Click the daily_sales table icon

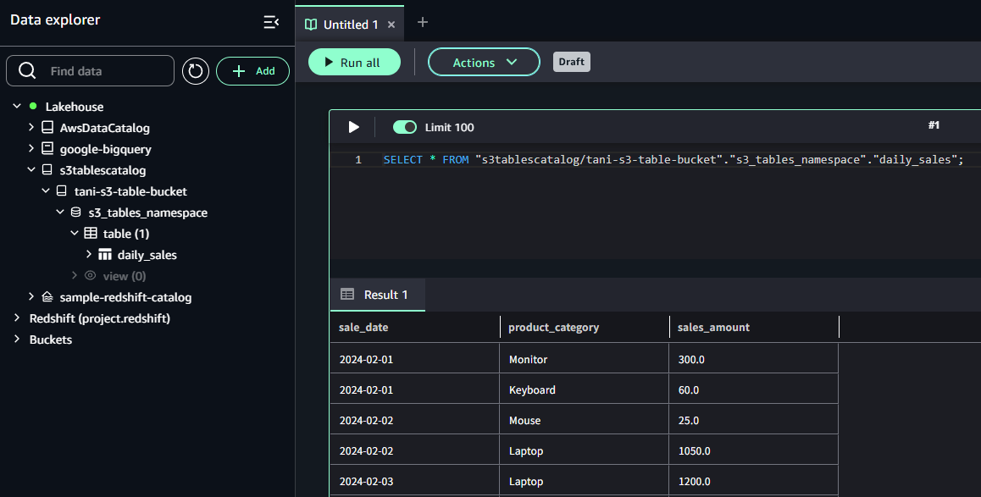click(105, 255)
